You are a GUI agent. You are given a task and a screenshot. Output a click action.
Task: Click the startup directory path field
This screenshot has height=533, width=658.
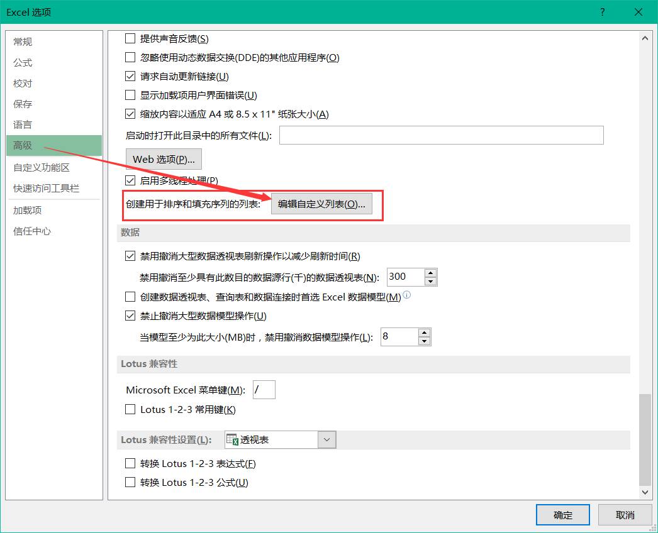[442, 135]
